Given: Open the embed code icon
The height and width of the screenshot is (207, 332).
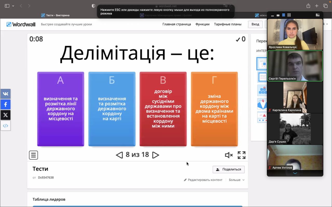Looking at the screenshot, I should pos(5,126).
